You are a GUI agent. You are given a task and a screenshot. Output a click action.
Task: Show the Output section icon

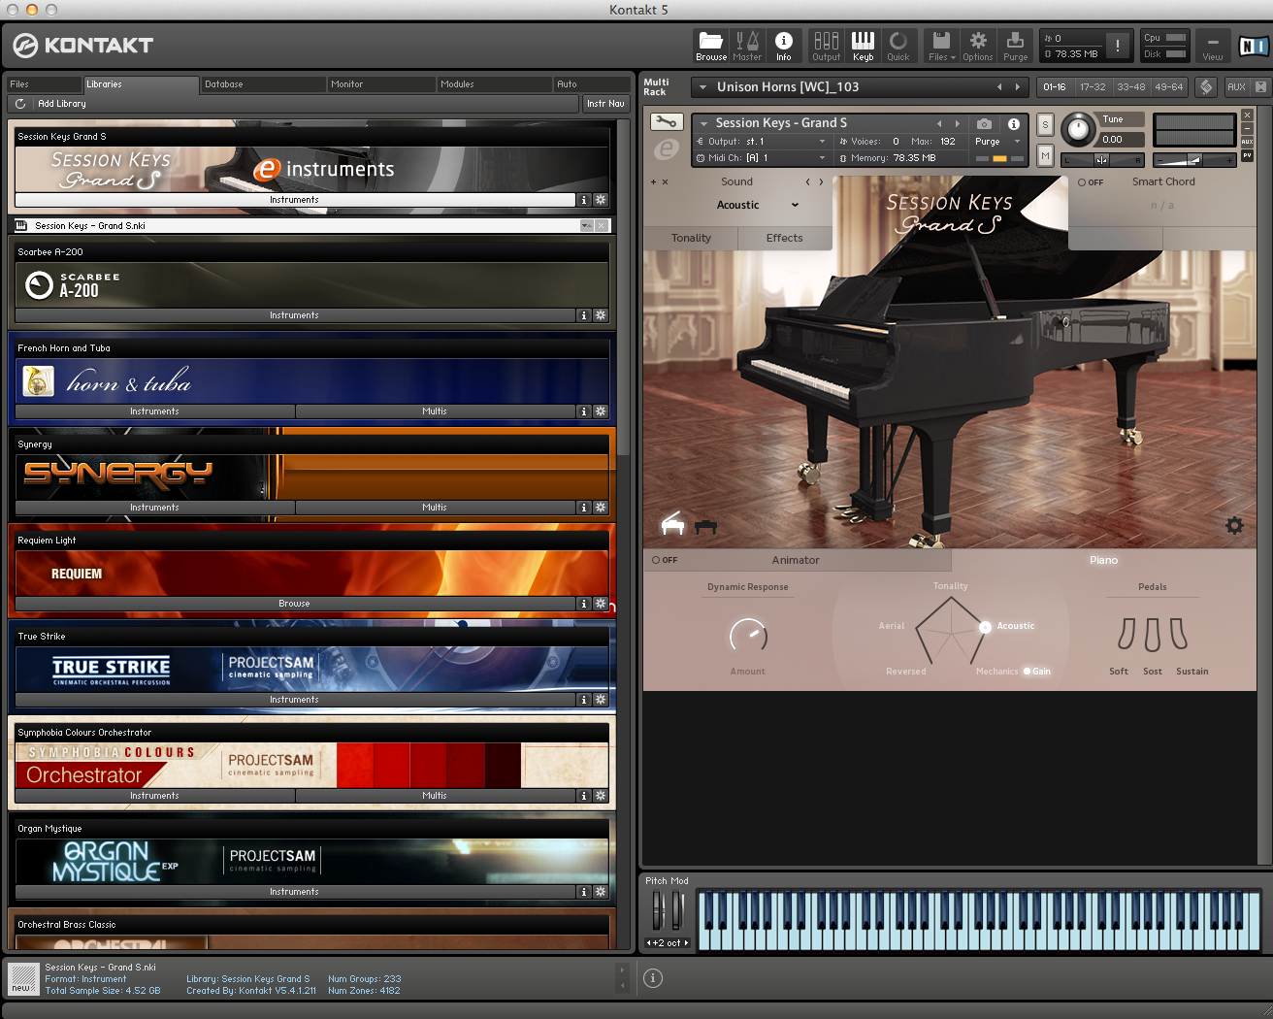(x=826, y=45)
